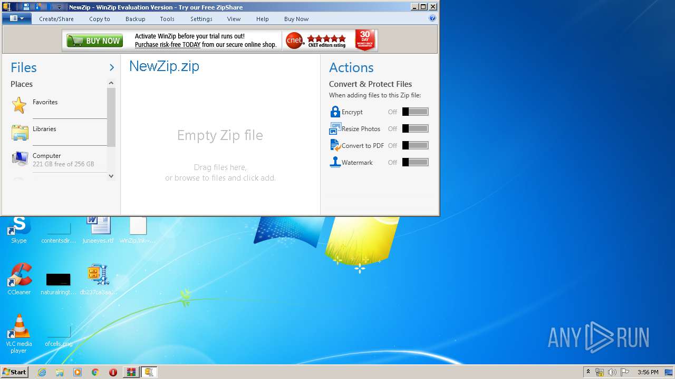
Task: Click the Computer monitor icon
Action: 20,158
